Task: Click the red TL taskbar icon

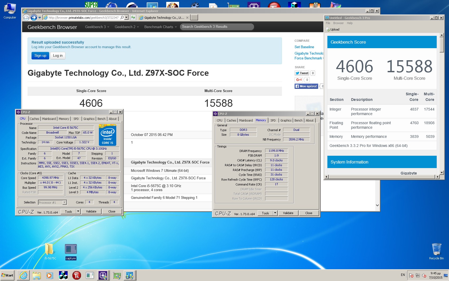Action: pyautogui.click(x=77, y=275)
